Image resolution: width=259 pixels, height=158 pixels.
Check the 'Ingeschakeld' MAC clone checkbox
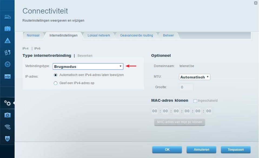[x=195, y=101]
